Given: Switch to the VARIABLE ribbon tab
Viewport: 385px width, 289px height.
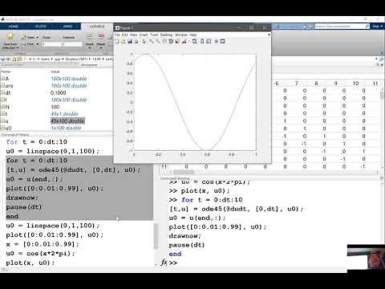Looking at the screenshot, I should [97, 26].
